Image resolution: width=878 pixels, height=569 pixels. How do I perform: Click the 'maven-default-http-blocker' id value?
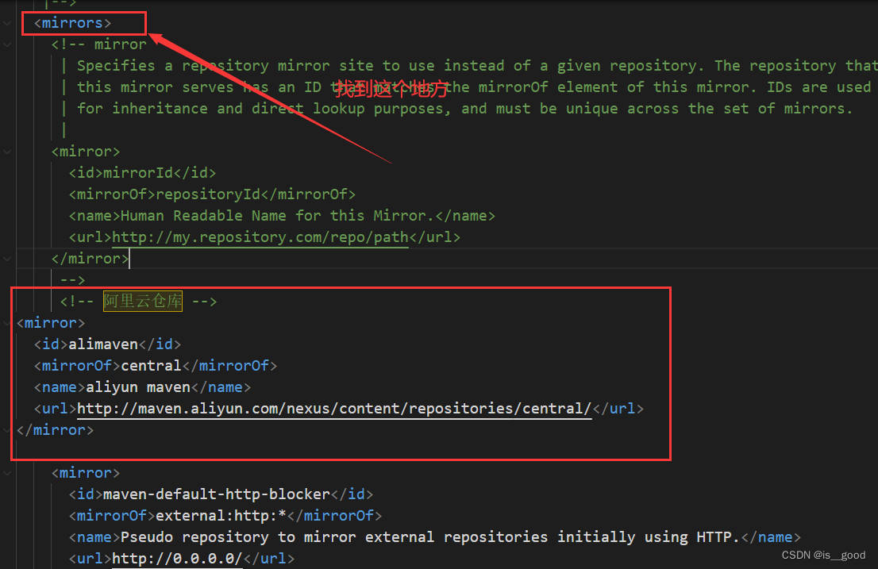click(x=217, y=494)
